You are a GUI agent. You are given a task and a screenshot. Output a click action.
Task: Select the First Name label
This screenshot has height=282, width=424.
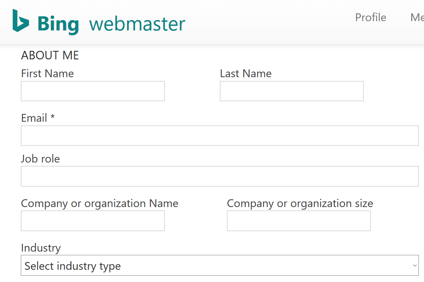[47, 73]
